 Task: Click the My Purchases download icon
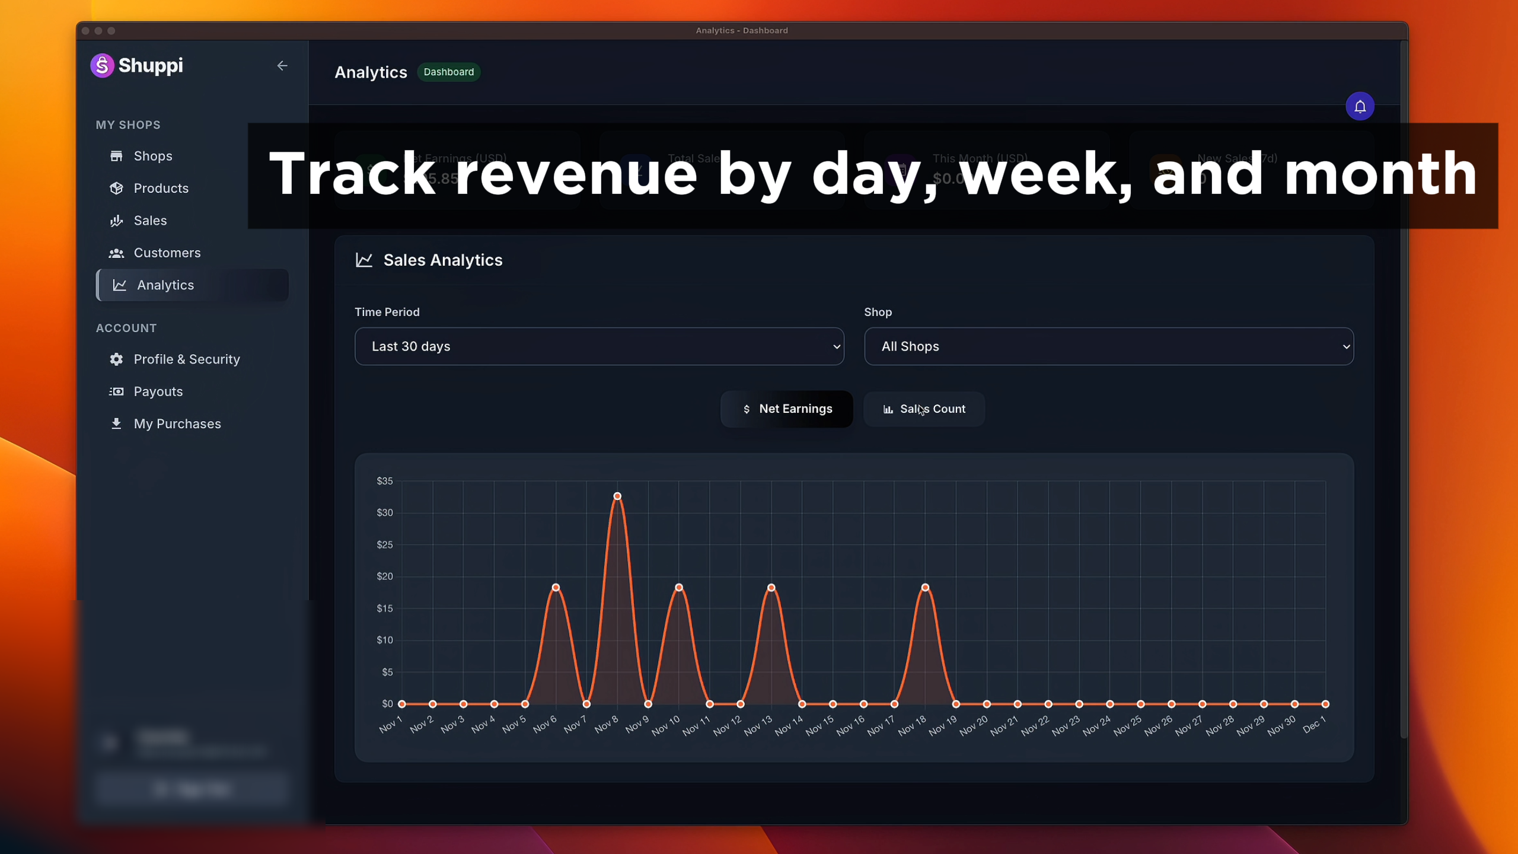[116, 423]
